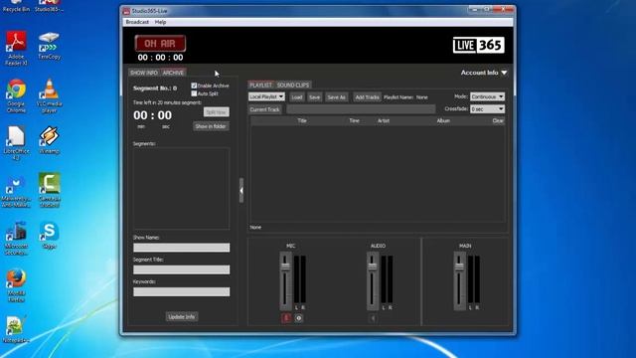Click the Time column header

(354, 121)
